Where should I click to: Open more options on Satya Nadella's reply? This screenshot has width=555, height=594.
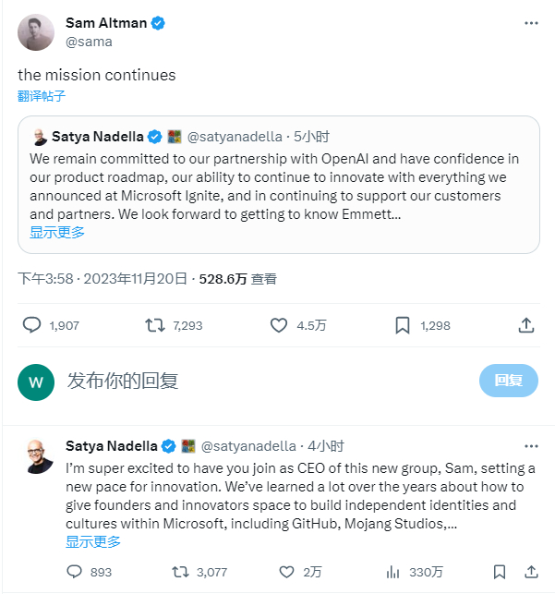click(530, 445)
